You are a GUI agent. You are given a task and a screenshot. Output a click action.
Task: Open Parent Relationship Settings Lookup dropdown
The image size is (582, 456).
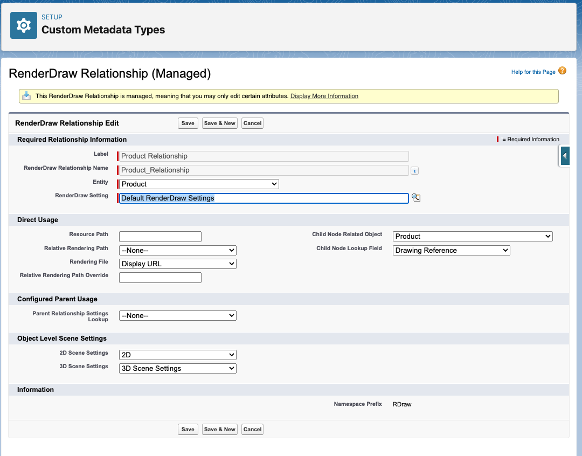(x=177, y=315)
